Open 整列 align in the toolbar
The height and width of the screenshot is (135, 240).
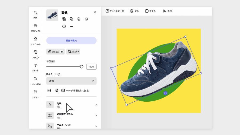167,11
